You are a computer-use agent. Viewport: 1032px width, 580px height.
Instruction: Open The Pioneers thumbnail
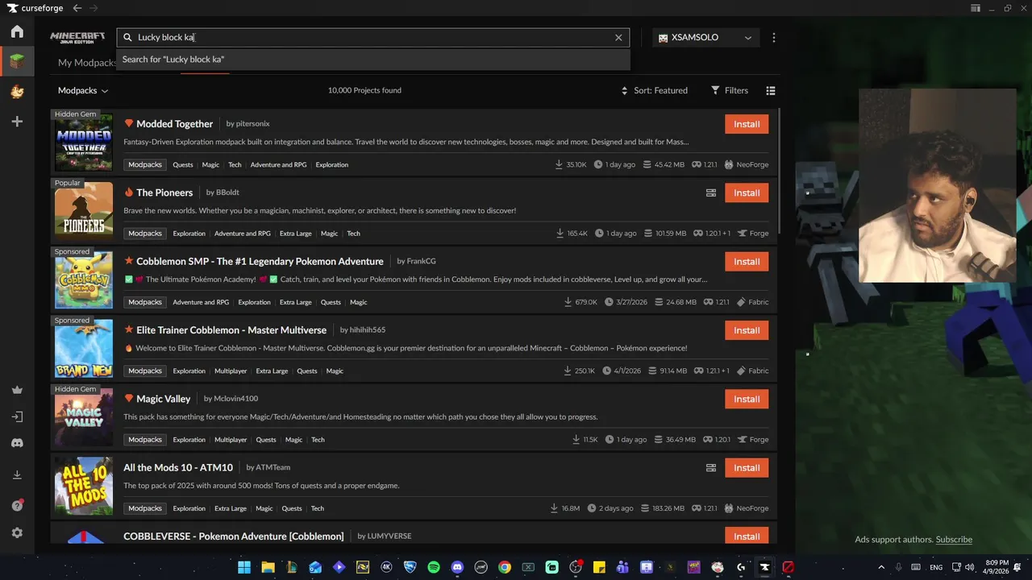tap(84, 209)
